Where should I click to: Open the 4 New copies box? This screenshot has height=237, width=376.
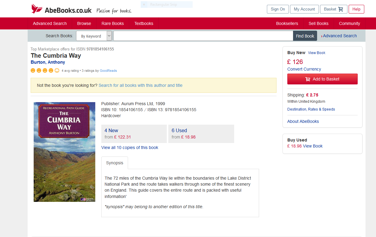coord(134,134)
